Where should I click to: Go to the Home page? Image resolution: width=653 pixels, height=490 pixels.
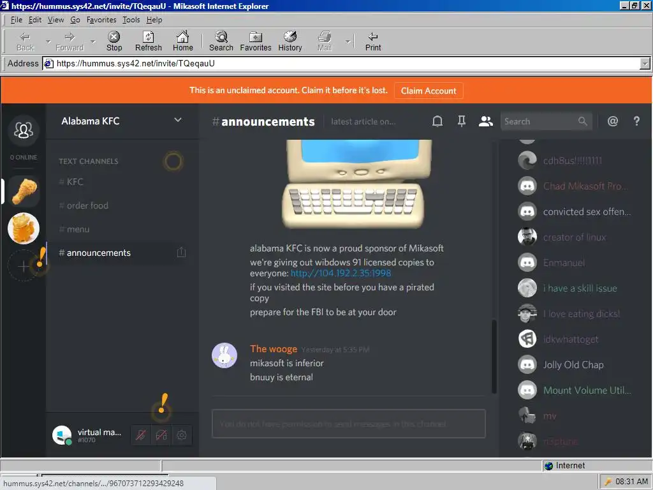pos(183,41)
